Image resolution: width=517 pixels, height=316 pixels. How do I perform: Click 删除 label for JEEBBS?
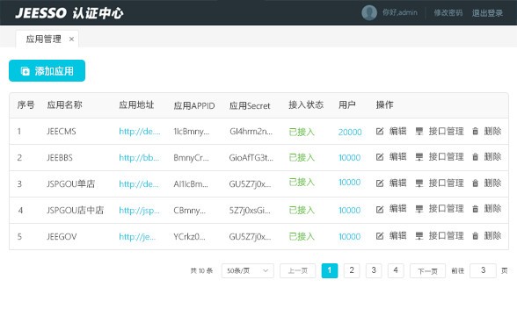click(492, 156)
